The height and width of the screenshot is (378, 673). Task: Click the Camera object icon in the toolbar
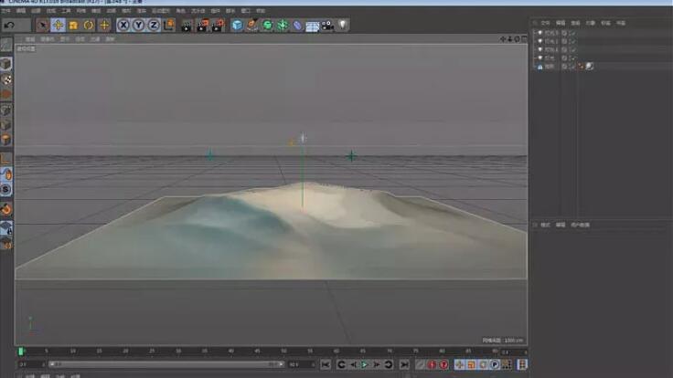(x=326, y=25)
